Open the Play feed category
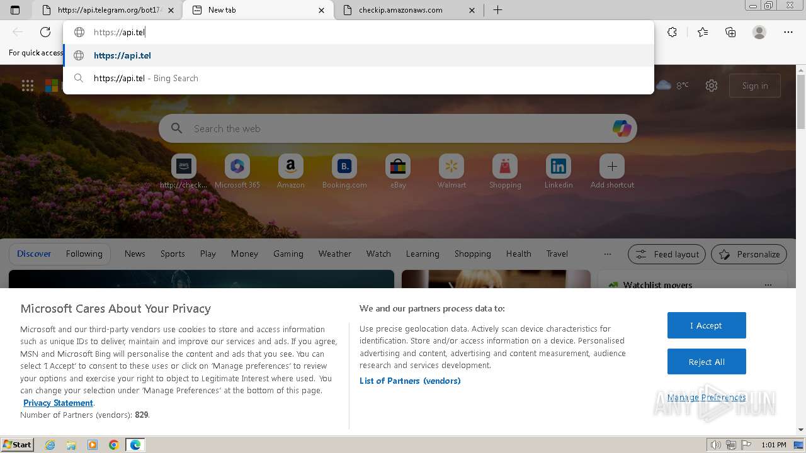 (x=208, y=254)
